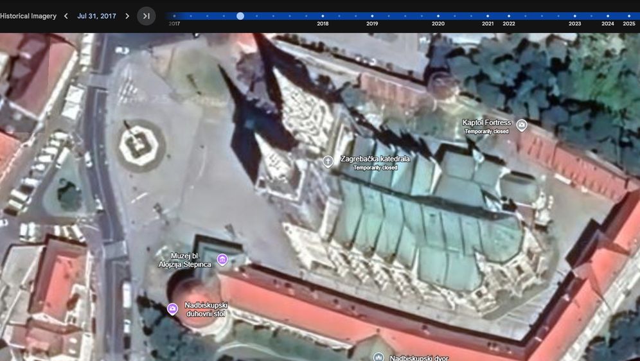The width and height of the screenshot is (640, 361).
Task: Click the Zagrebačka katedrala church marker icon
Action: click(328, 161)
